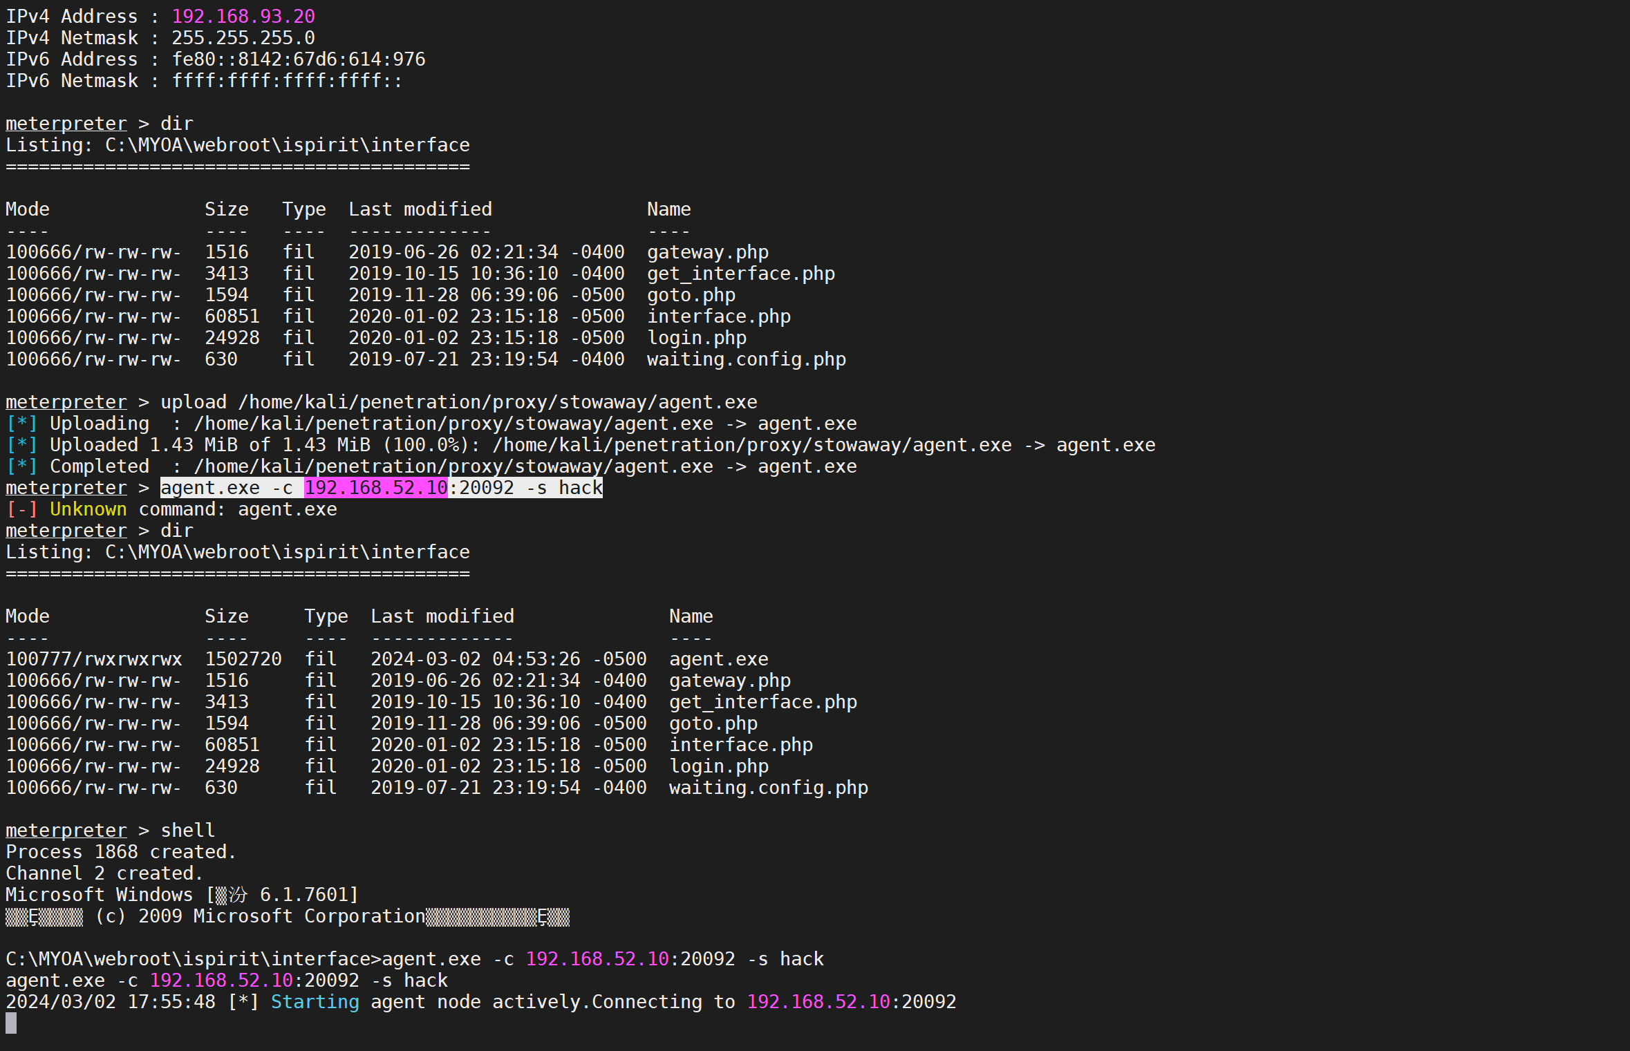Click the [*] marker on Uploading line

tap(21, 424)
